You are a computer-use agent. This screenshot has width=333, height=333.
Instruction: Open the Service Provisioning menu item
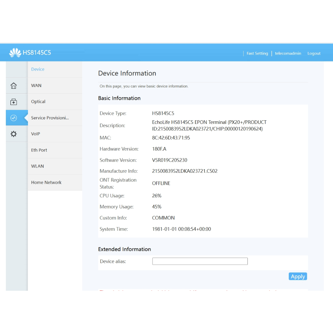click(x=50, y=118)
